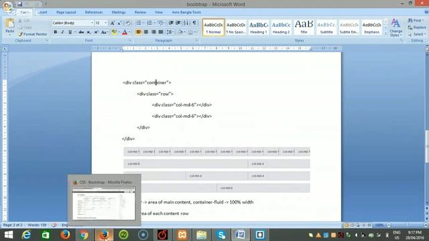The image size is (429, 241).
Task: Apply the Heading 1 style
Action: pos(259,27)
